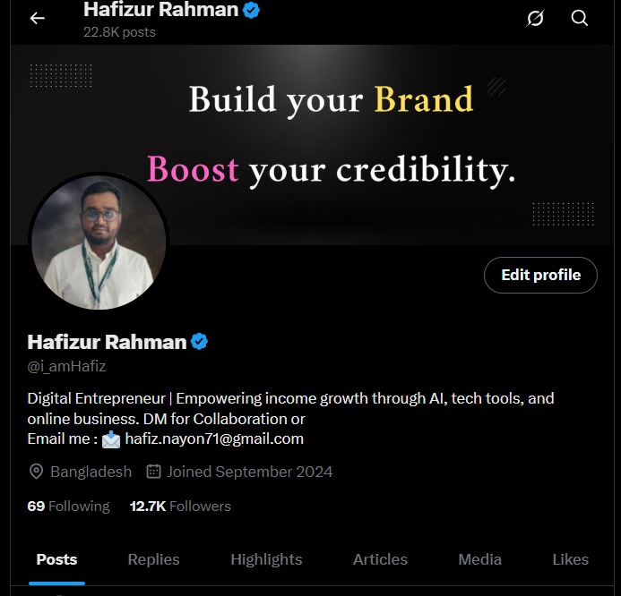Screen dimensions: 621x596
Task: Click the hafiz.nayon71@gmail.com email text
Action: (x=214, y=439)
